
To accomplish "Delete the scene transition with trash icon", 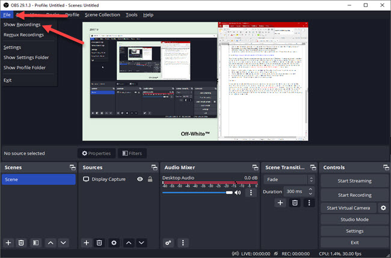I will click(x=295, y=203).
